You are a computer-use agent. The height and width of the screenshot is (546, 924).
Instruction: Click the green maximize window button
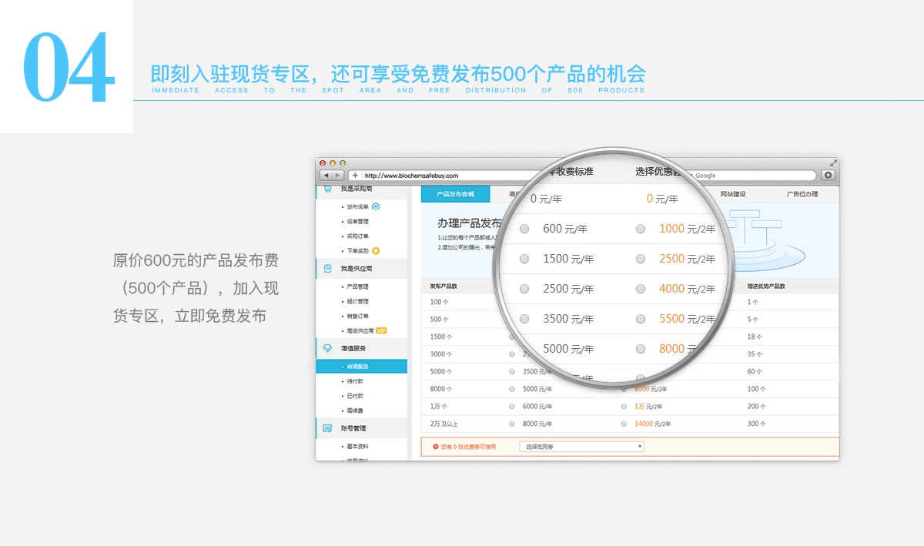tap(342, 163)
